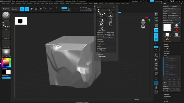Screen dimensions: 184x103
Task: Toggle Edit mode button in top shelf
Action: click(22, 9)
